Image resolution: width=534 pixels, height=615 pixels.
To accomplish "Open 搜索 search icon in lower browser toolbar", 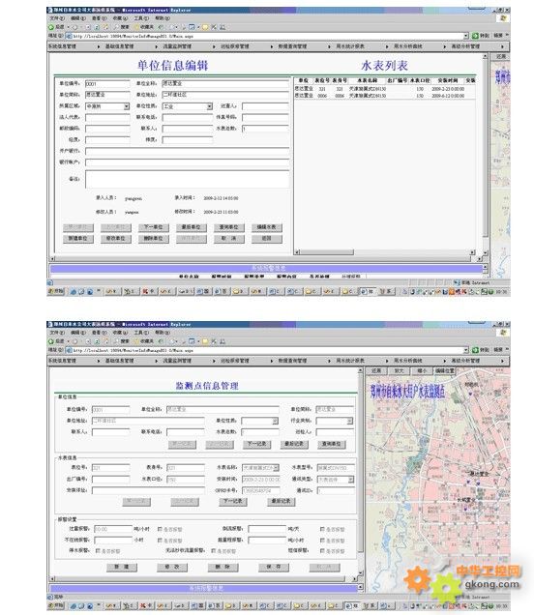I will point(116,341).
